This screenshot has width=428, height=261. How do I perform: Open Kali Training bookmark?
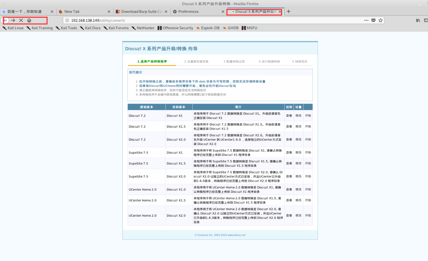pos(39,28)
